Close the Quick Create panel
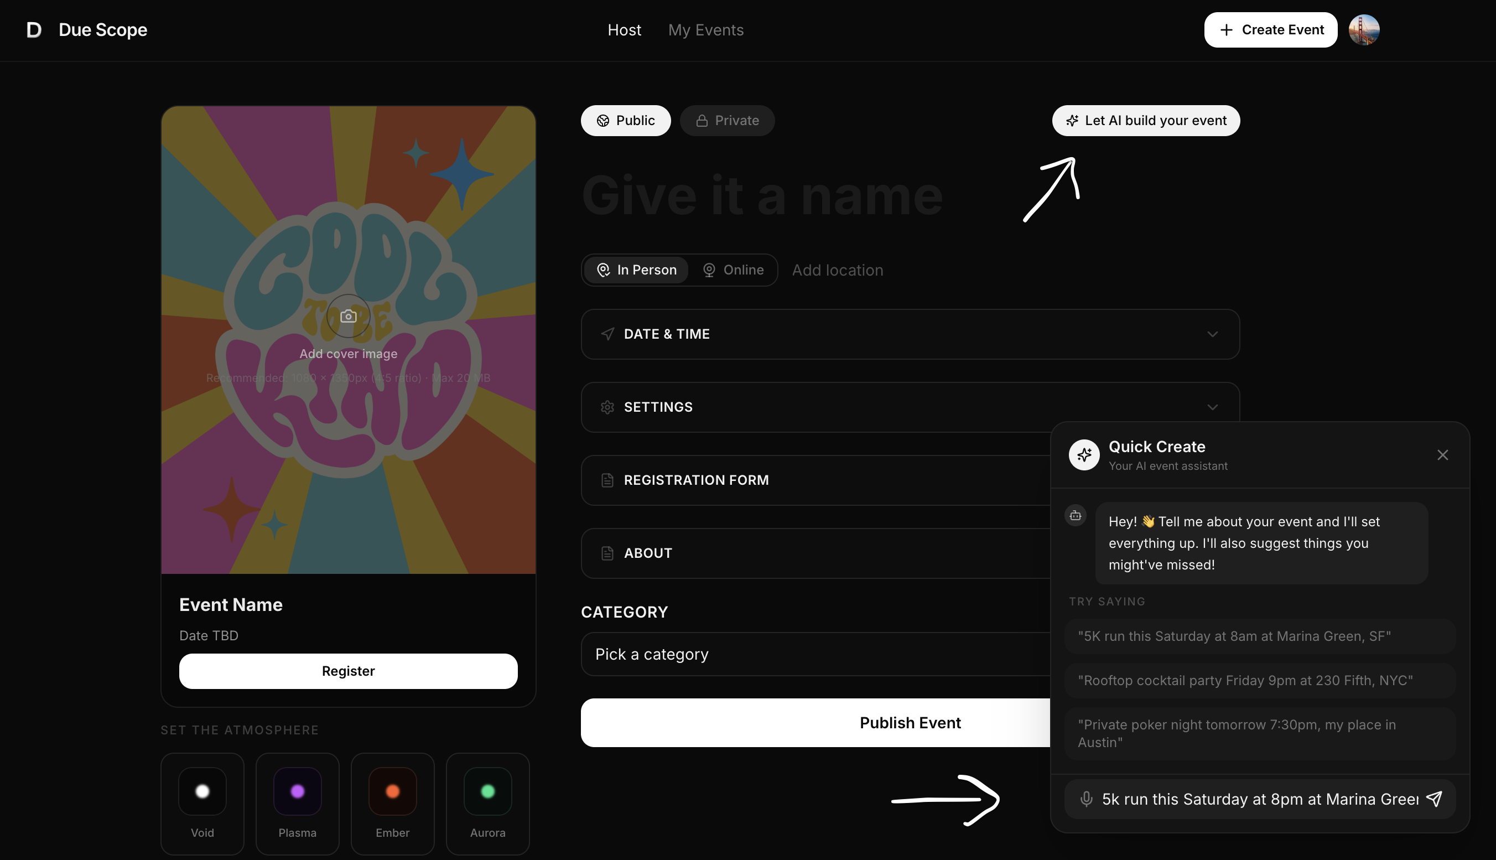 [x=1442, y=455]
